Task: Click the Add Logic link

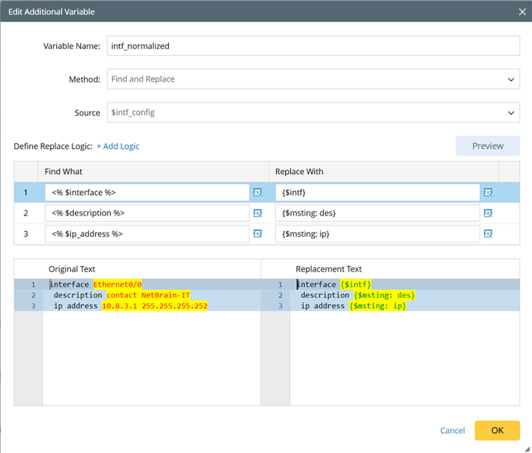Action: tap(118, 146)
